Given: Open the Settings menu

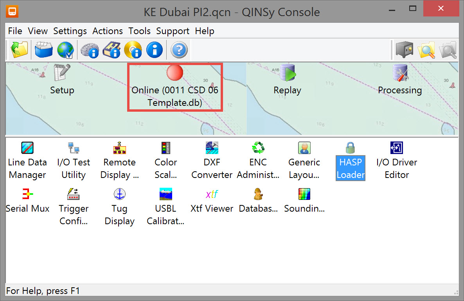Looking at the screenshot, I should (70, 31).
